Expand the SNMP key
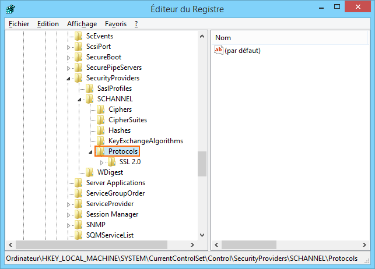Image resolution: width=375 pixels, height=269 pixels. click(x=68, y=225)
